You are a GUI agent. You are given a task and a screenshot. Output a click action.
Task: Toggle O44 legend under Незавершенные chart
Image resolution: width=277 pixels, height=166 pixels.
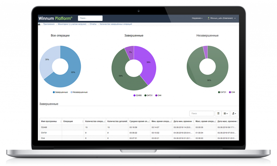[x=232, y=92]
